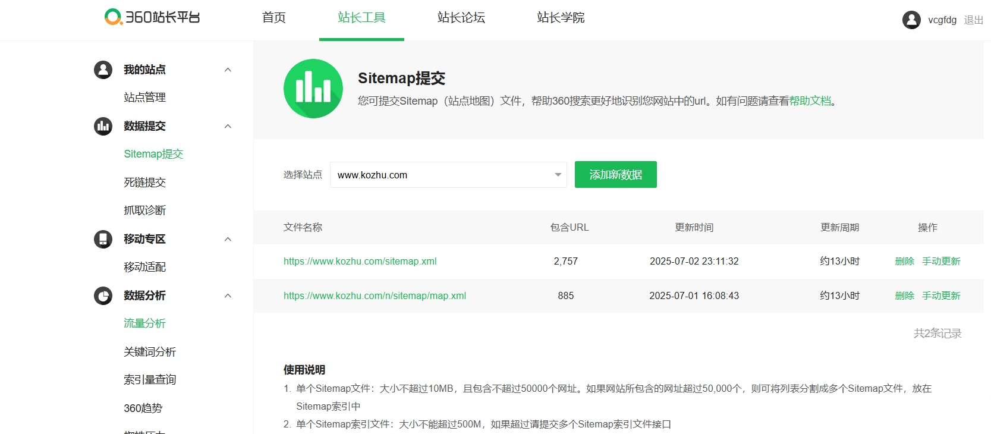Click the 数据分析 pie chart sidebar icon
The image size is (991, 434).
tap(103, 295)
